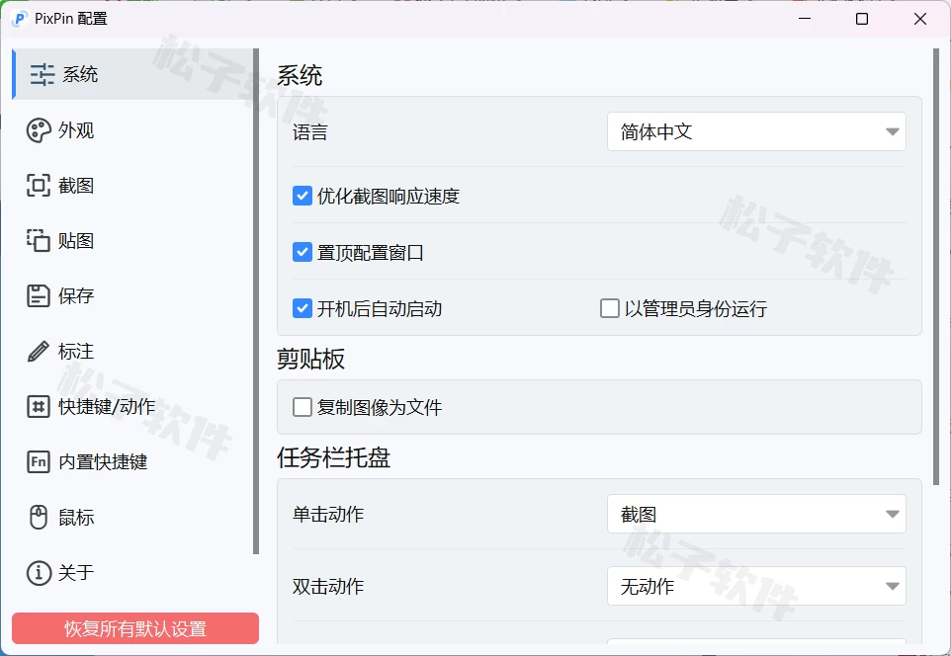Viewport: 951px width, 656px height.
Task: Click the 剪贴板 section heading
Action: coord(311,359)
